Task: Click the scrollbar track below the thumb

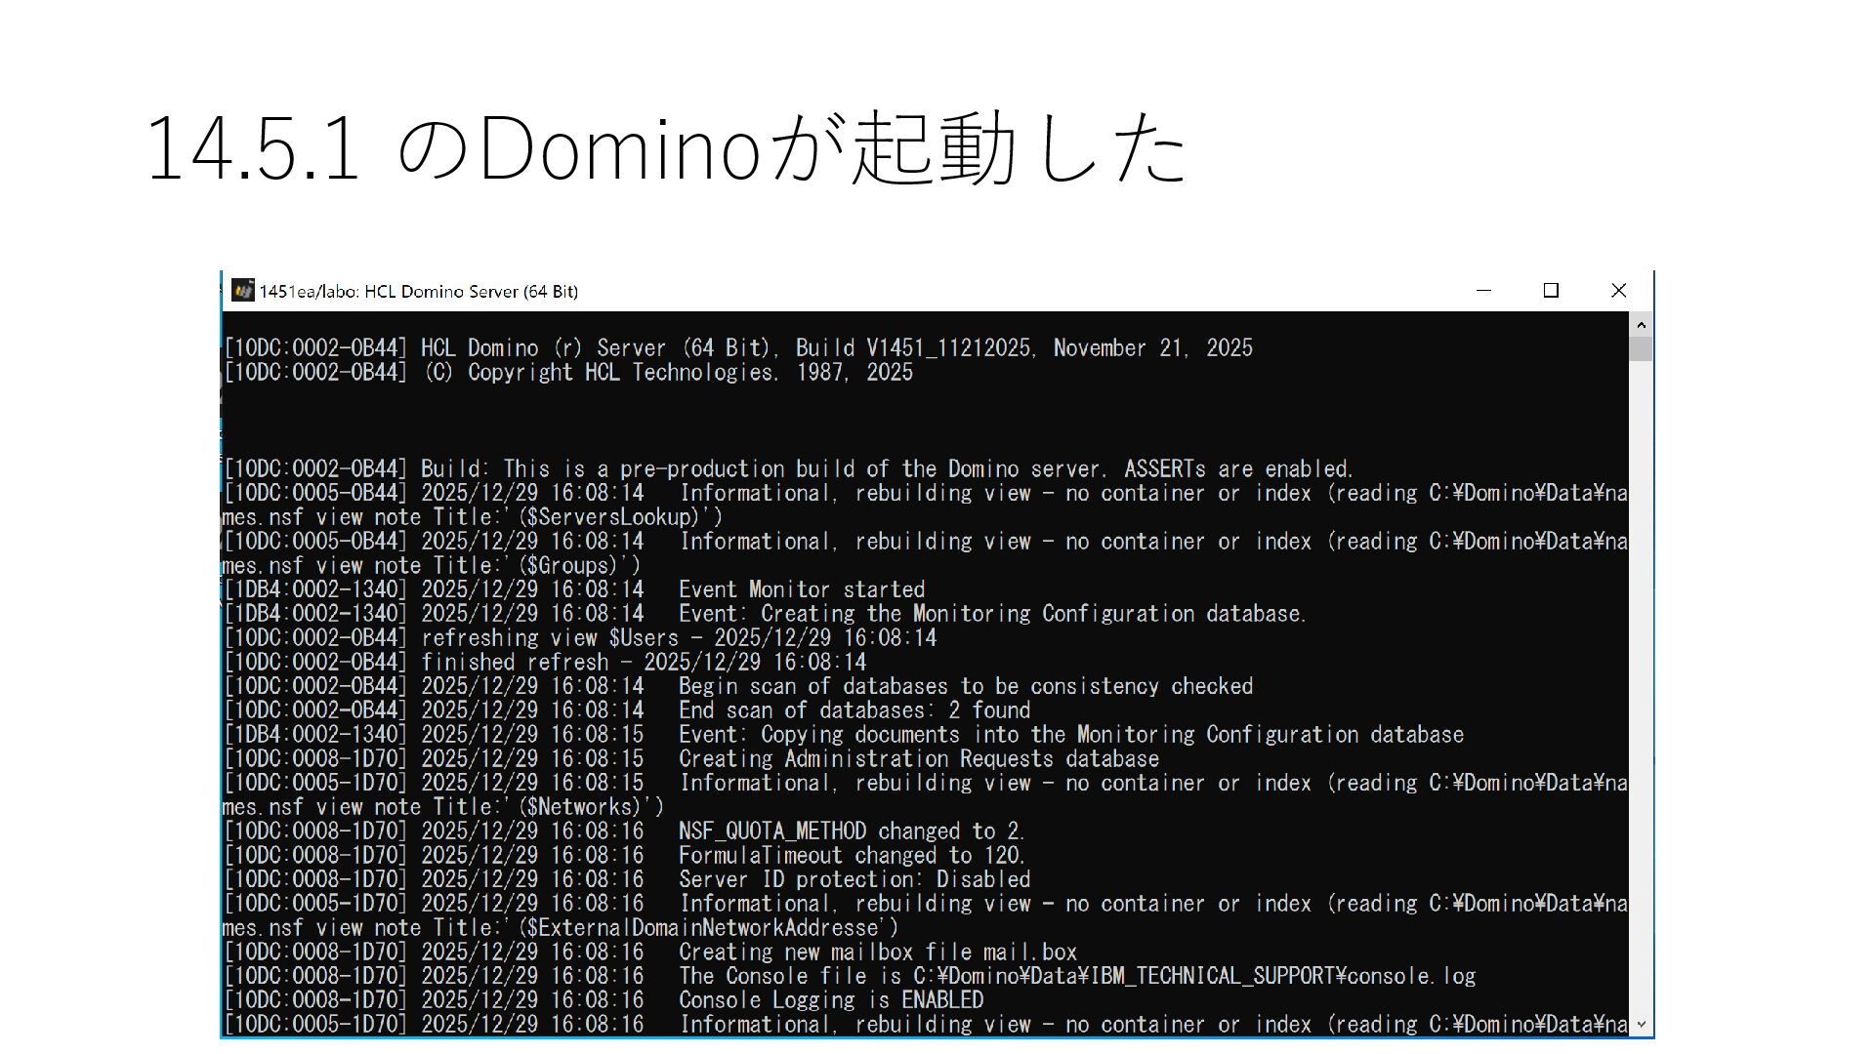Action: tap(1641, 683)
